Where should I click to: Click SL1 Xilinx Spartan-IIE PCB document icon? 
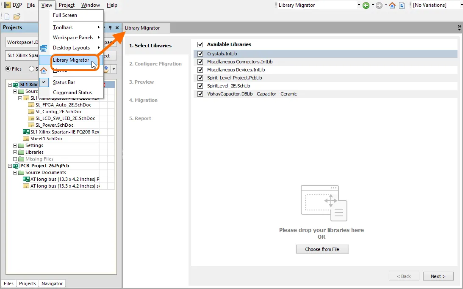tap(26, 132)
